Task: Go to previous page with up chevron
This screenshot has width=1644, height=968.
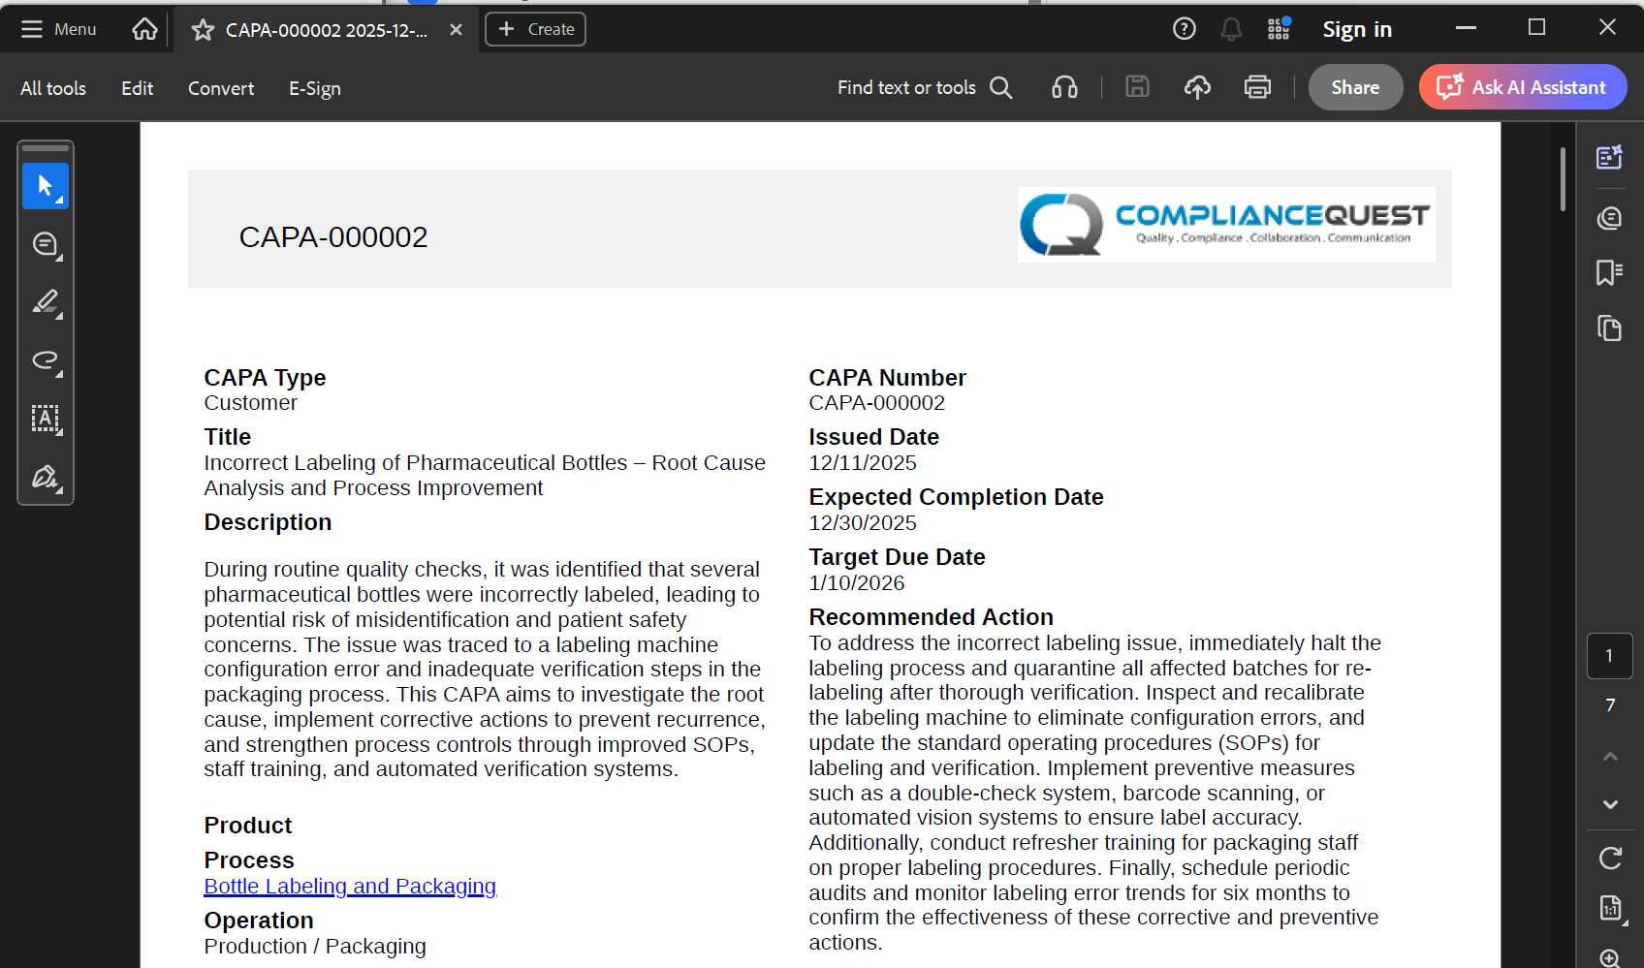Action: pyautogui.click(x=1610, y=756)
